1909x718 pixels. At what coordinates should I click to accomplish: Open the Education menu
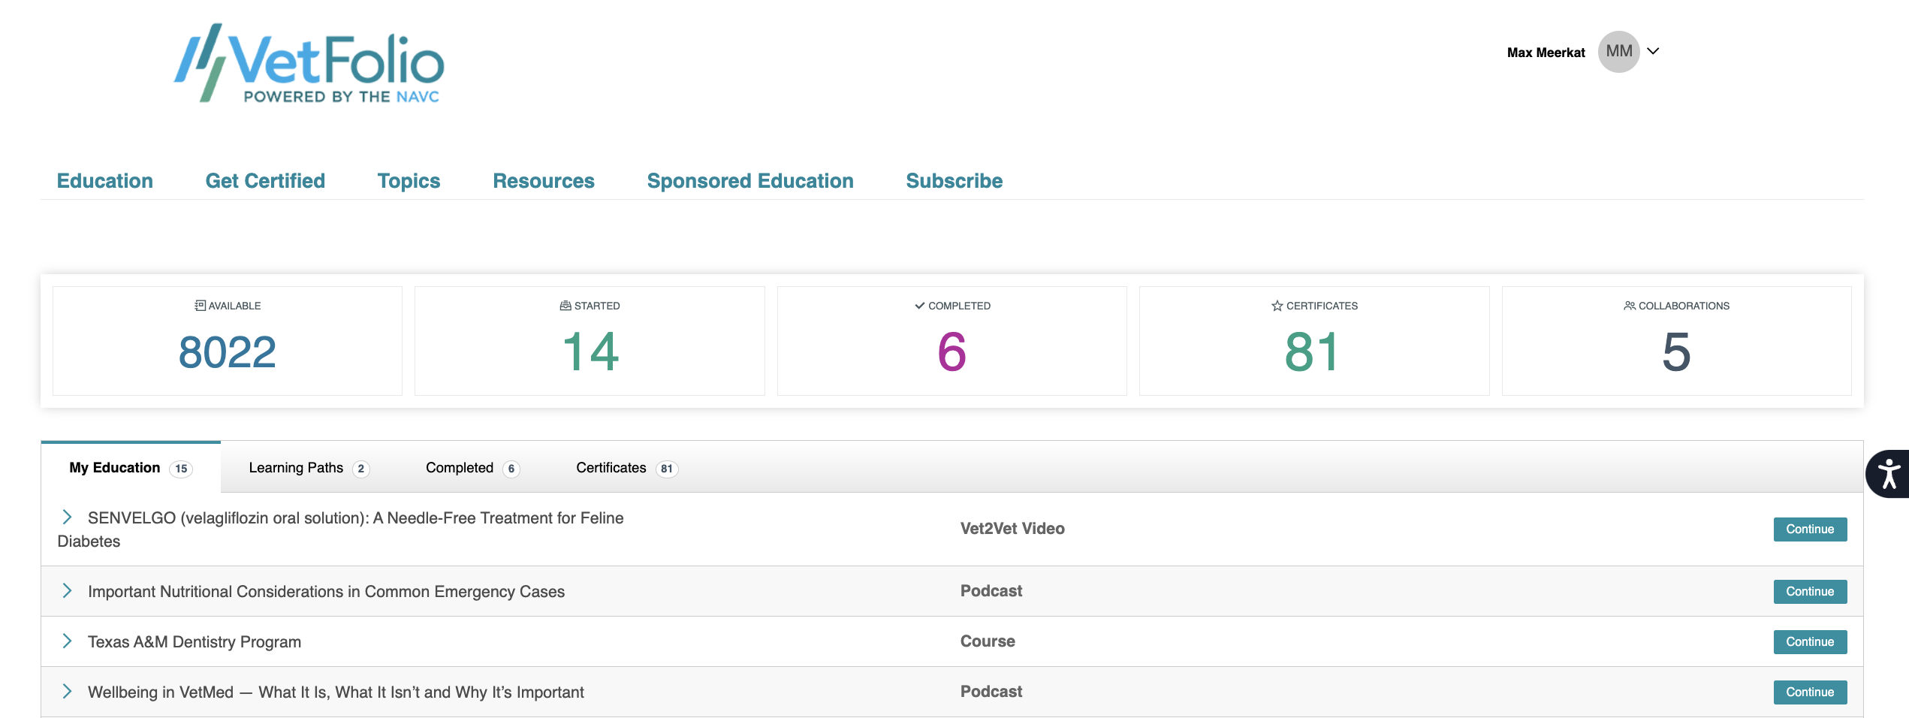pos(105,181)
